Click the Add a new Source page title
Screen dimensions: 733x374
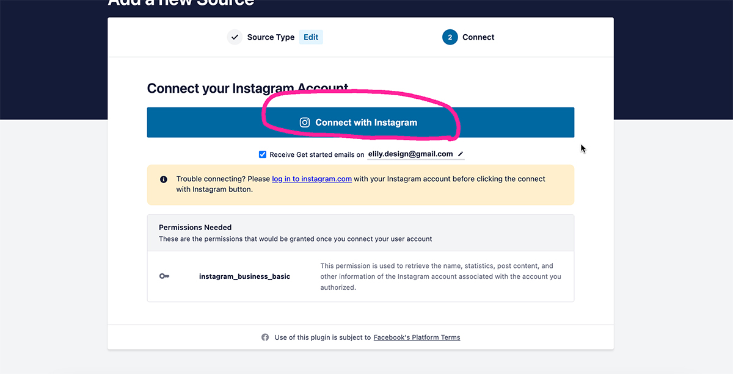click(181, 2)
